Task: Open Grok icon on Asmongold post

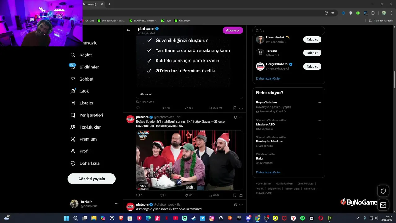Action: click(235, 204)
